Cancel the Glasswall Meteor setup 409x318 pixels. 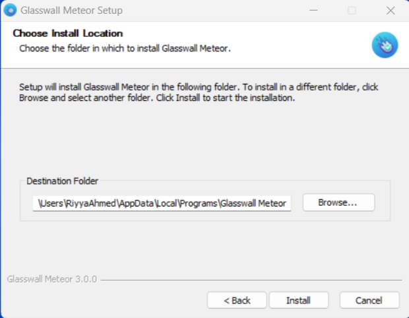coord(369,300)
